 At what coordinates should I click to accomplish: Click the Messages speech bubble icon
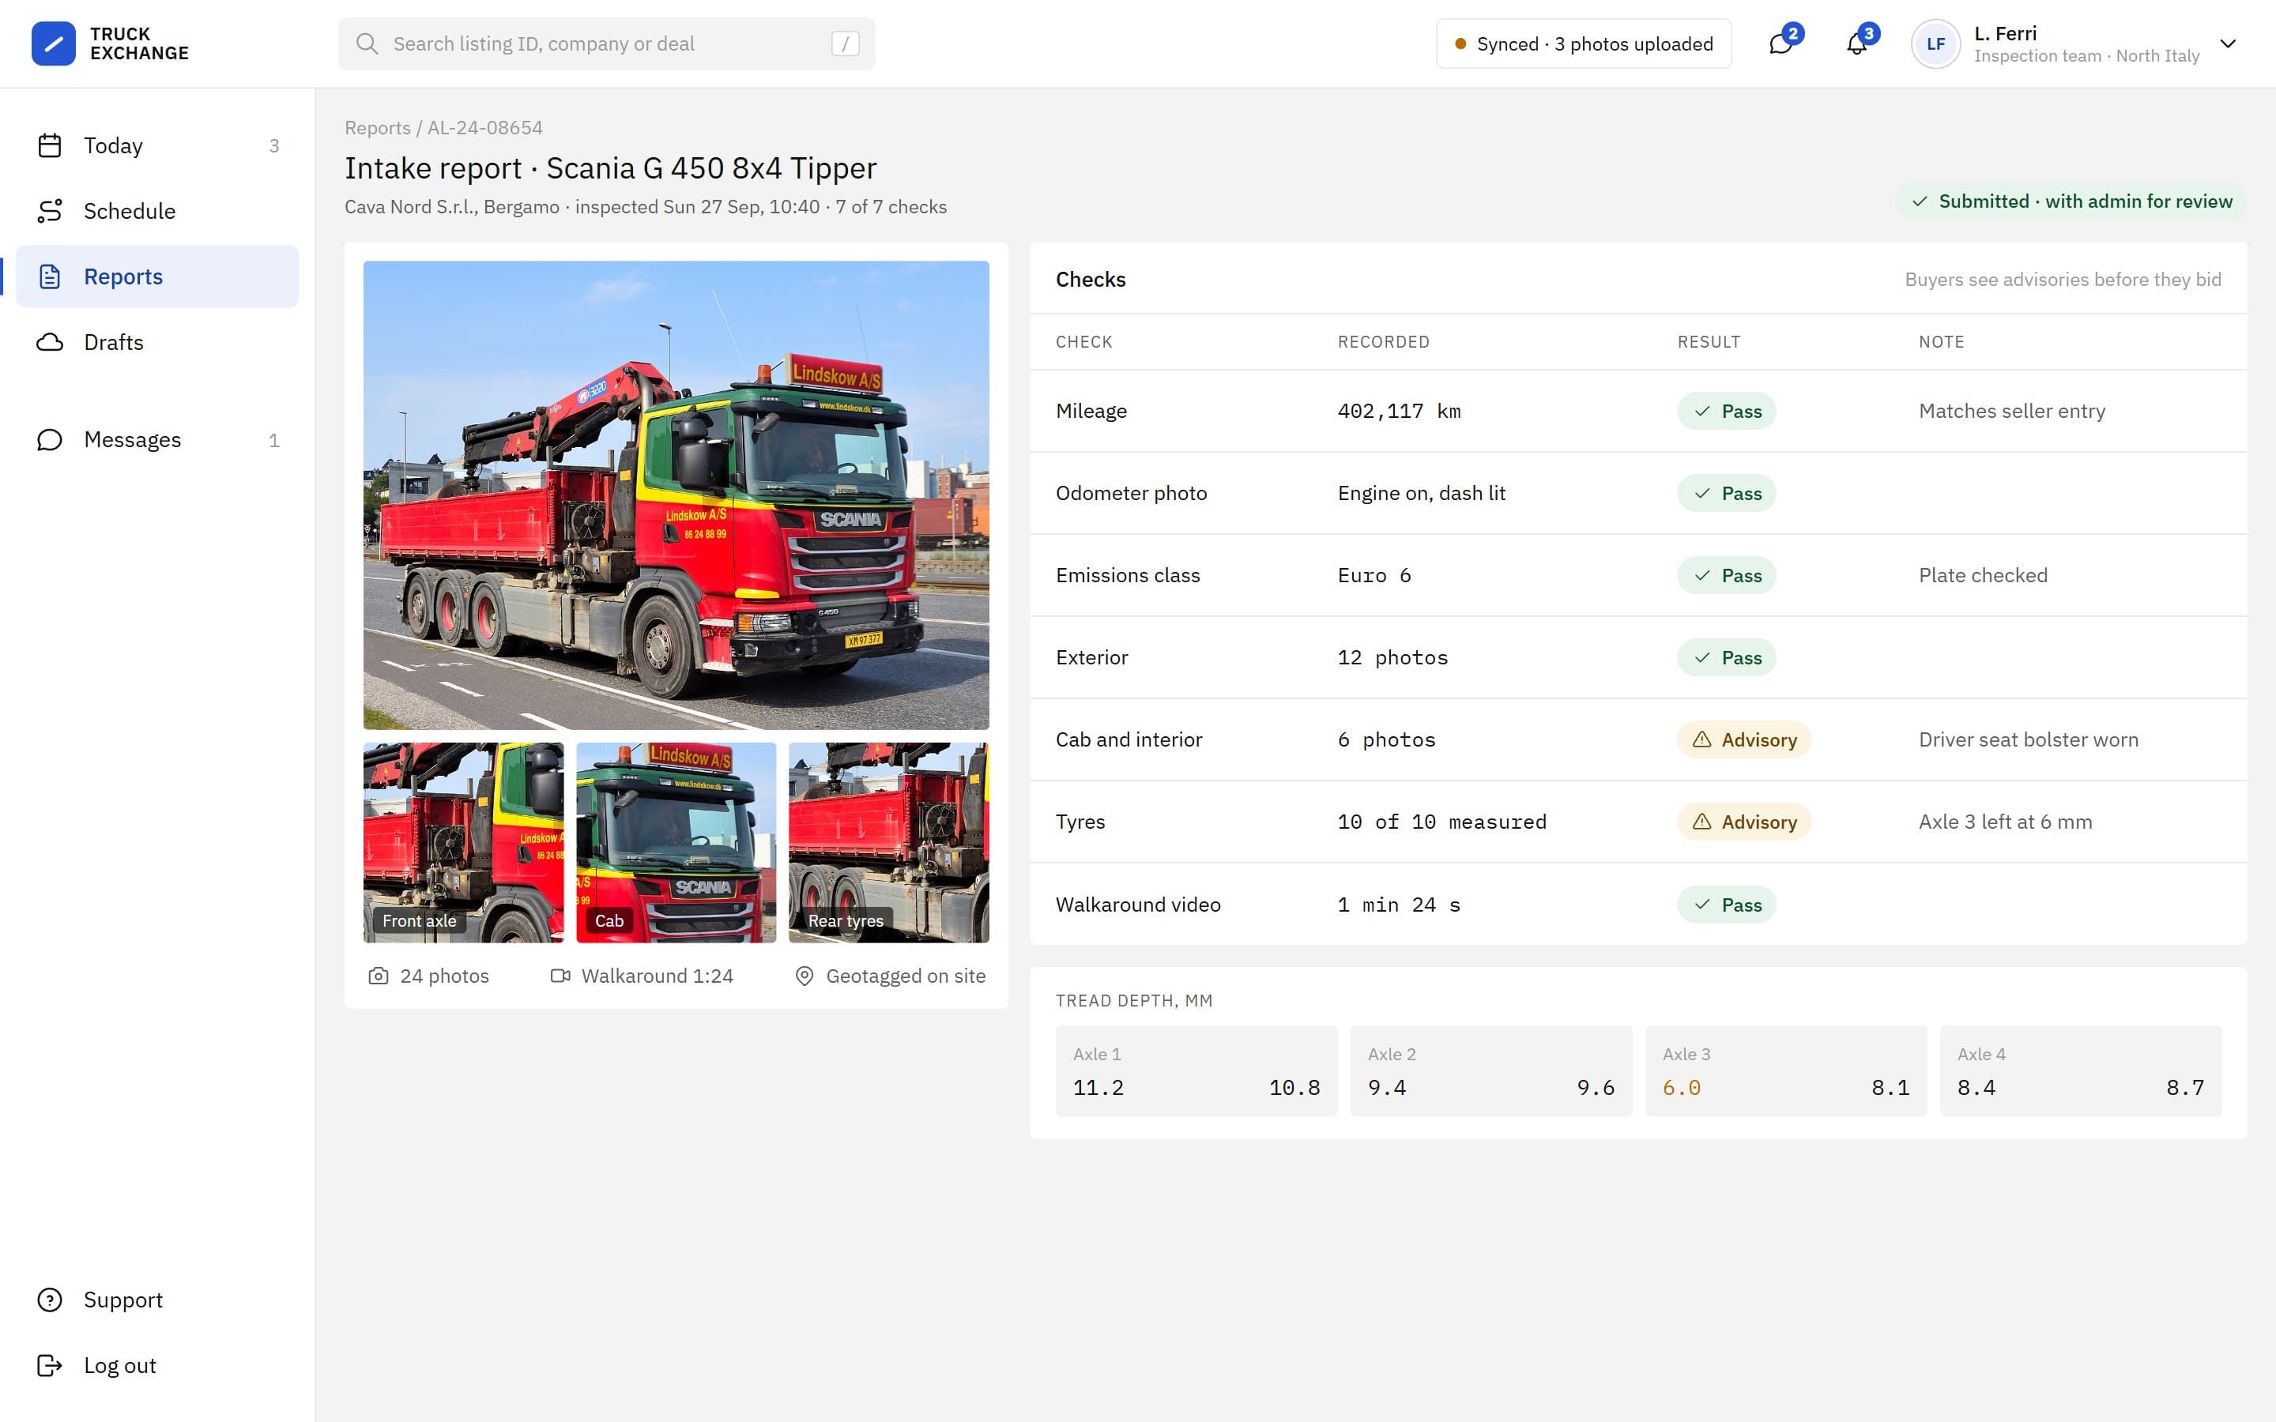tap(50, 440)
